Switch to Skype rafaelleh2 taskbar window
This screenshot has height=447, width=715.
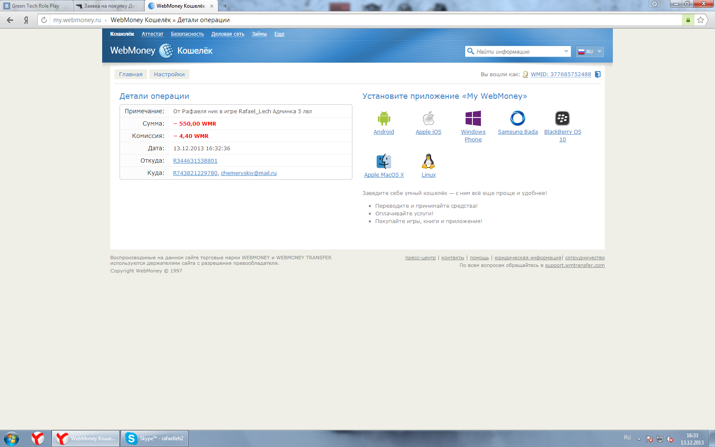click(155, 438)
